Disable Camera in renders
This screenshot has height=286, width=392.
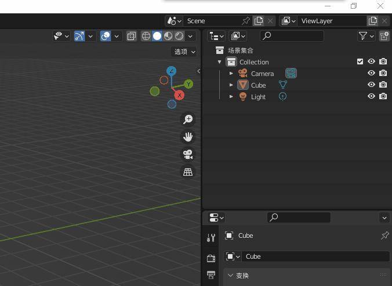(383, 73)
